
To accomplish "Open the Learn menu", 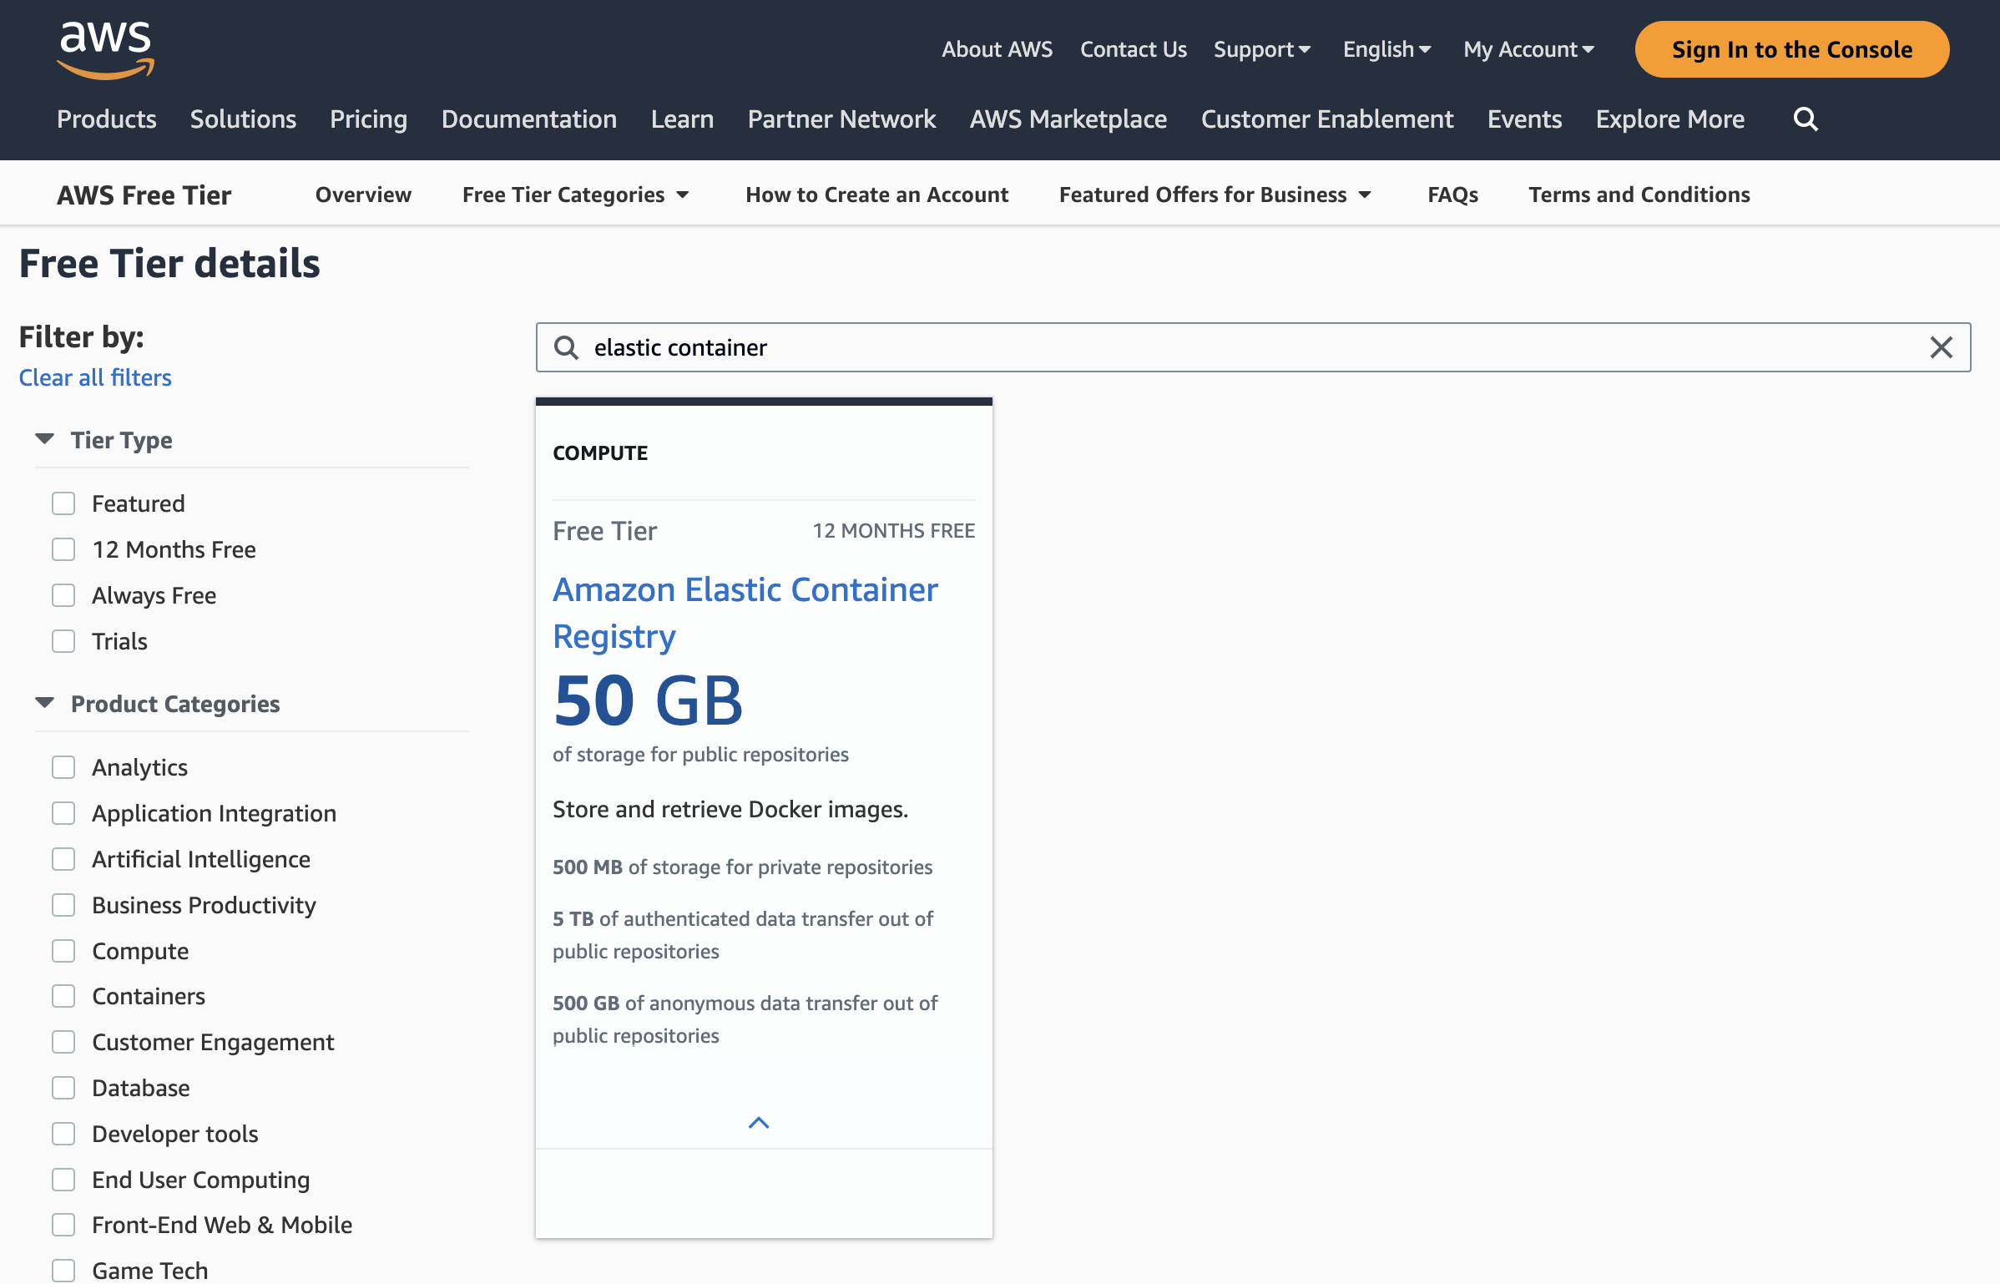I will 682,119.
